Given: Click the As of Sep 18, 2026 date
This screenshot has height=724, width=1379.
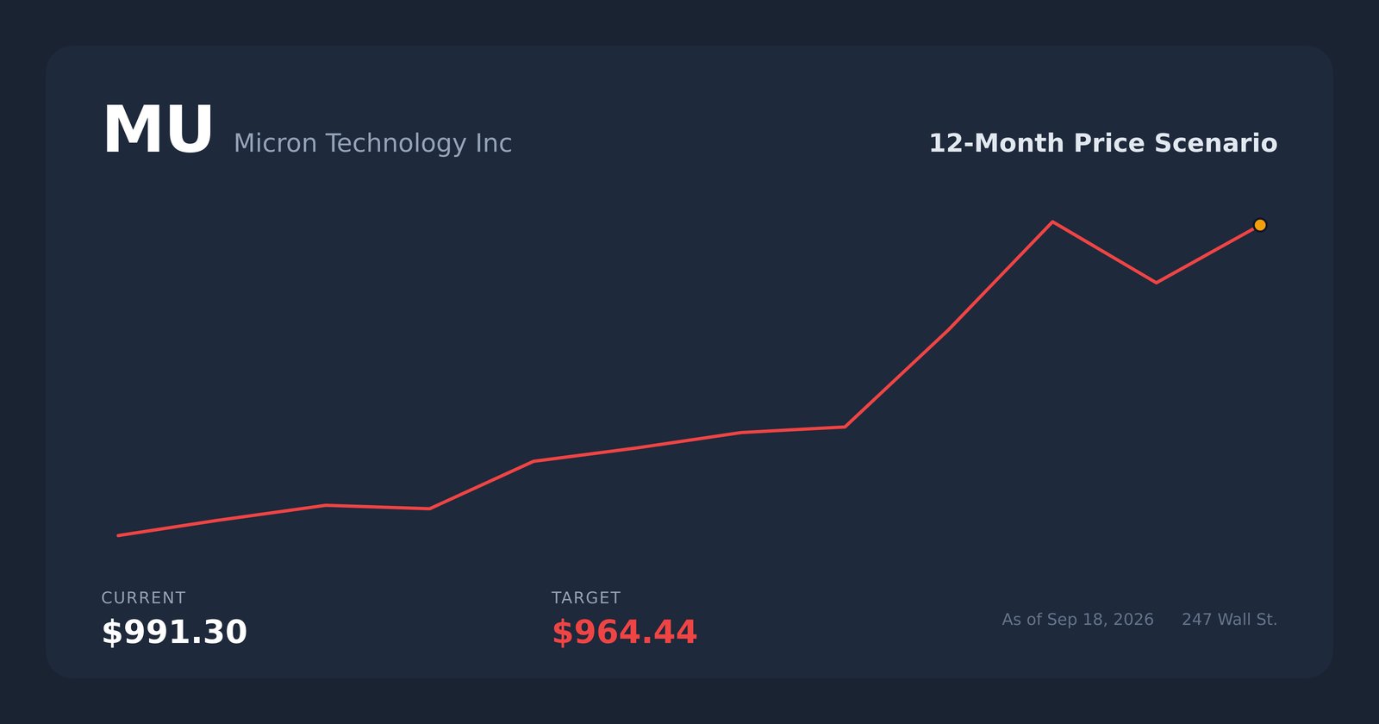Looking at the screenshot, I should point(1077,620).
